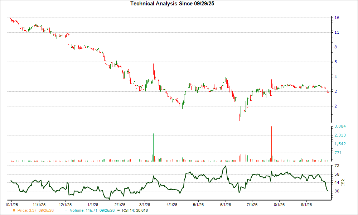This screenshot has width=358, height=215.
Task: Click the 16 price axis label
Action: point(337,18)
